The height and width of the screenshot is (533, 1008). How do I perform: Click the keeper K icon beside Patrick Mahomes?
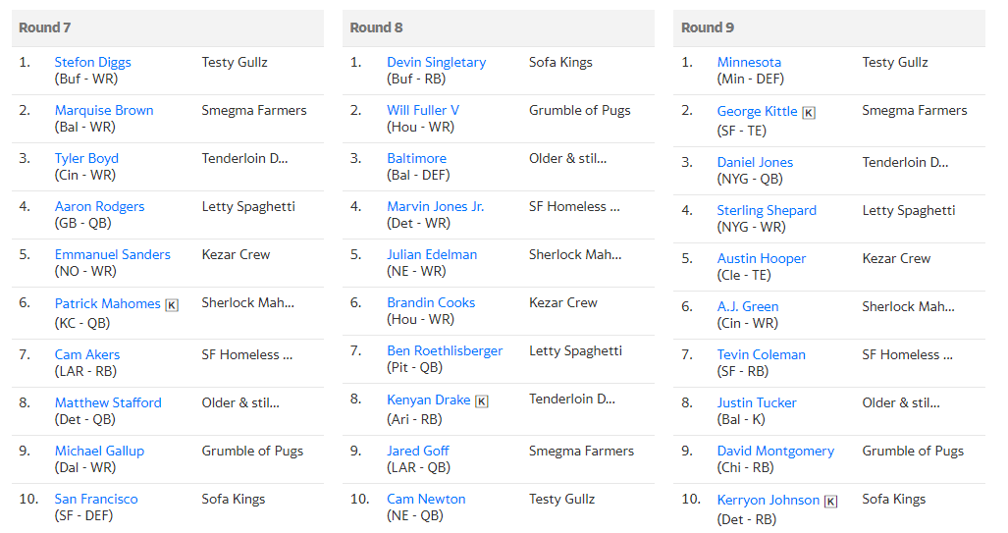click(x=172, y=304)
